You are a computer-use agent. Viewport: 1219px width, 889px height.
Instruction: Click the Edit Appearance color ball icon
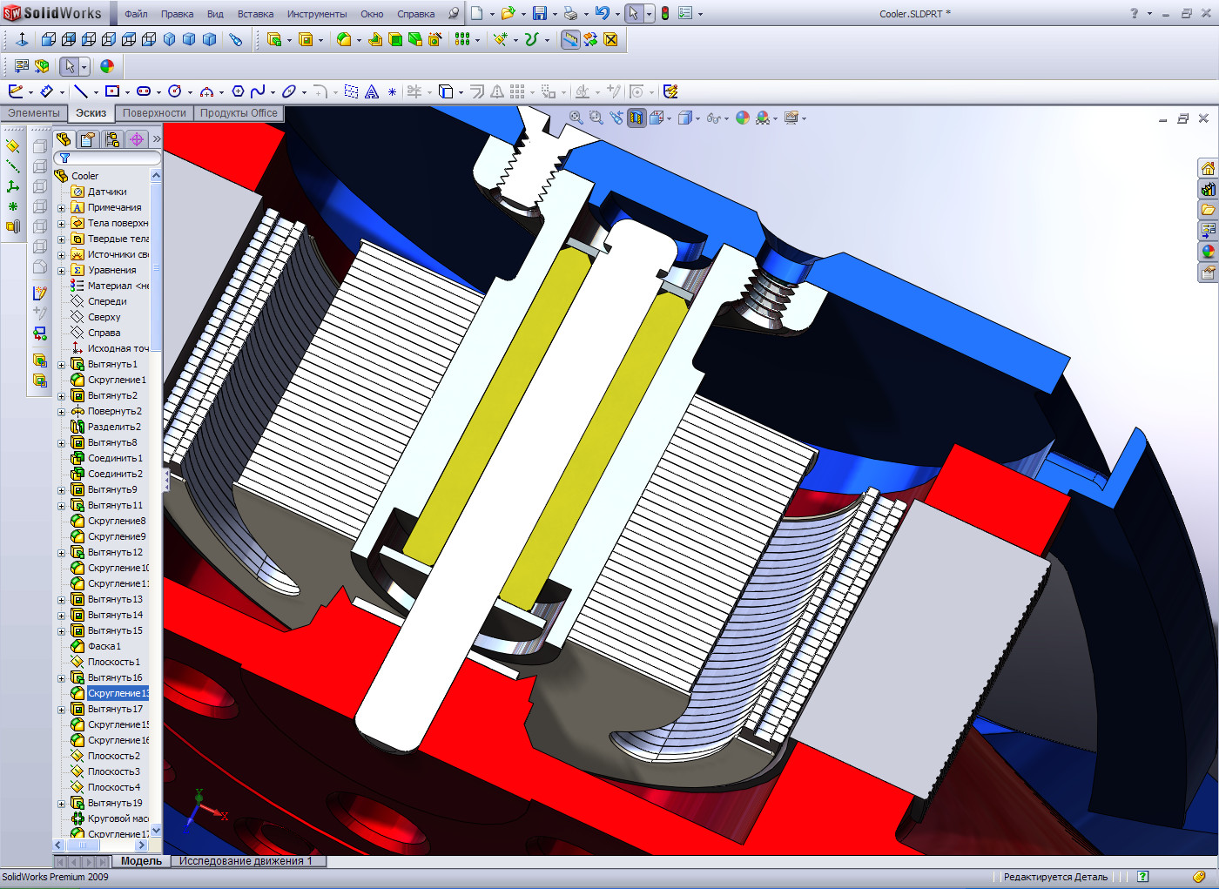coord(107,66)
